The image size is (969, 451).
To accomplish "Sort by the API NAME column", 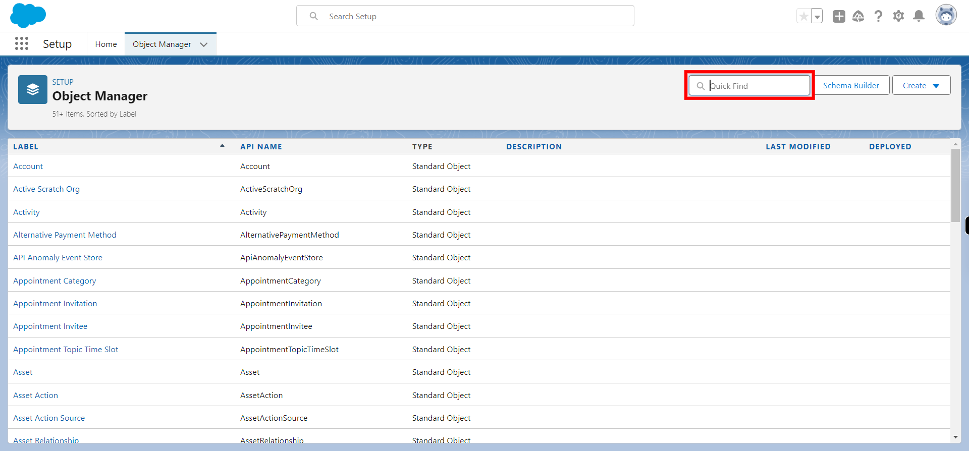I will point(261,146).
